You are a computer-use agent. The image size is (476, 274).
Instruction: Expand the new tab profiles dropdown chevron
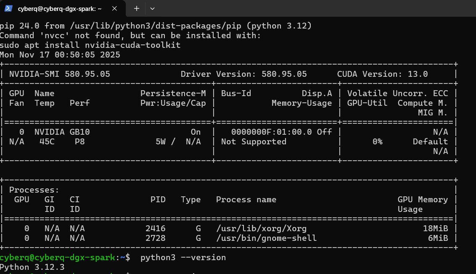coord(152,8)
